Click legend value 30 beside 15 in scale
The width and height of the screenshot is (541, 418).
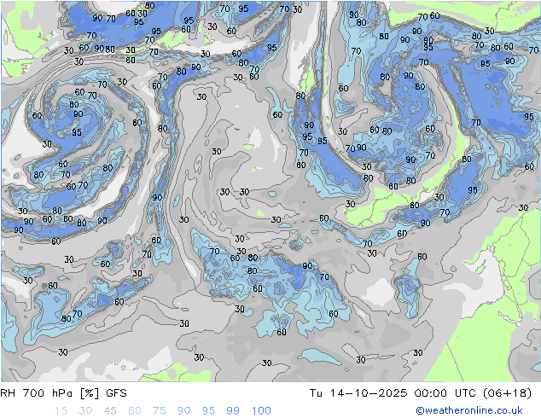click(x=85, y=411)
